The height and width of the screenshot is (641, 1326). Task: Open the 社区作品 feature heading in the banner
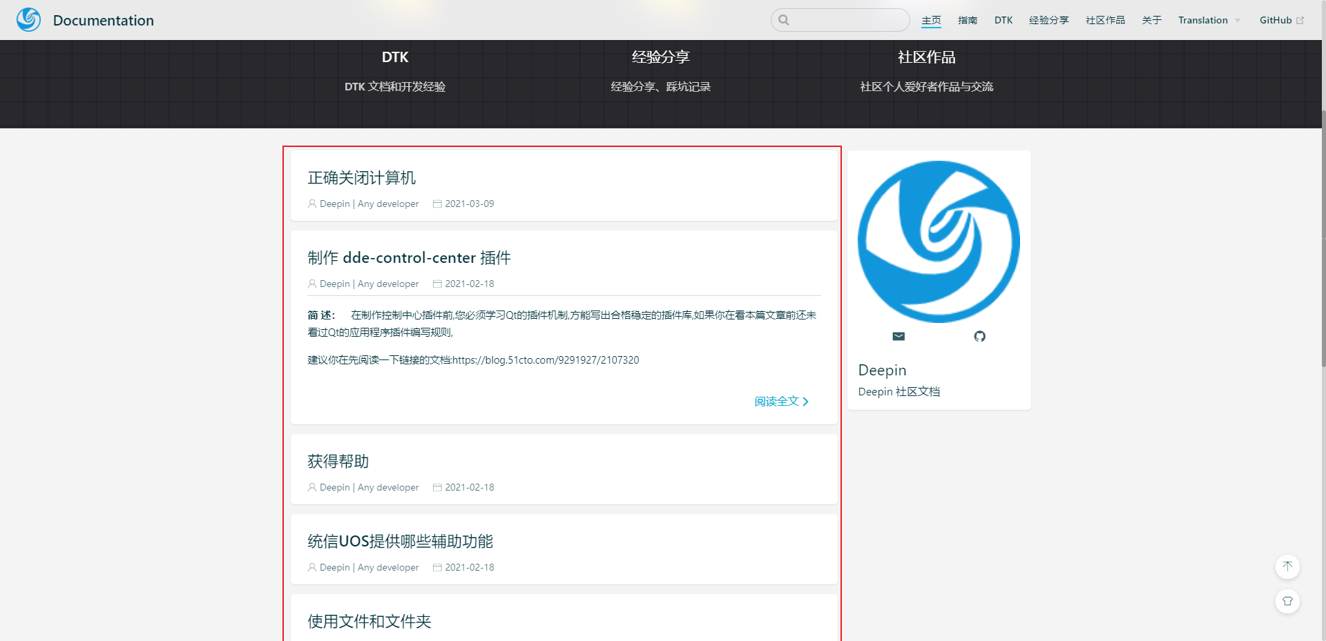[927, 57]
